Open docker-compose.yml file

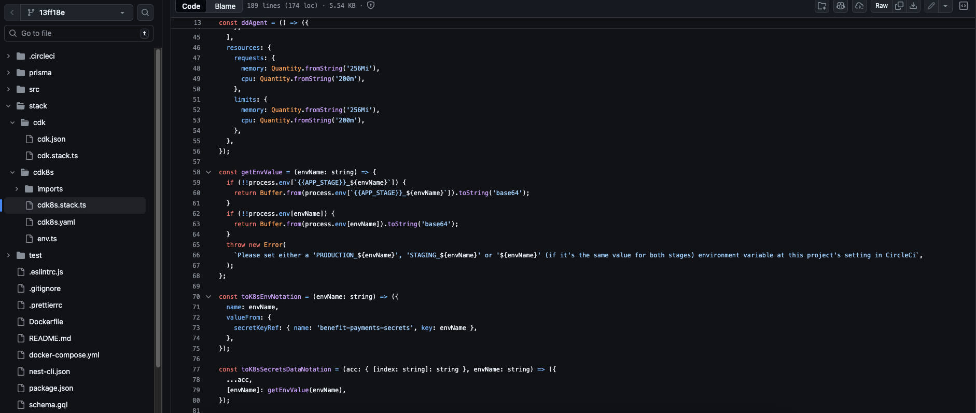pyautogui.click(x=64, y=355)
